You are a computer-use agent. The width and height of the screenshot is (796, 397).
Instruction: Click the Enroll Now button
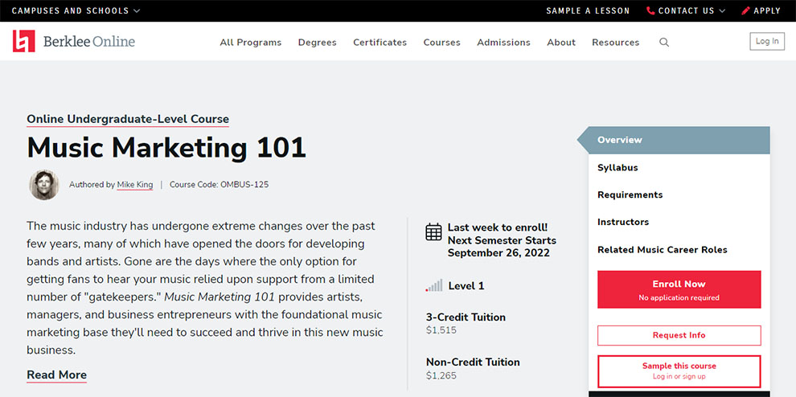679,289
